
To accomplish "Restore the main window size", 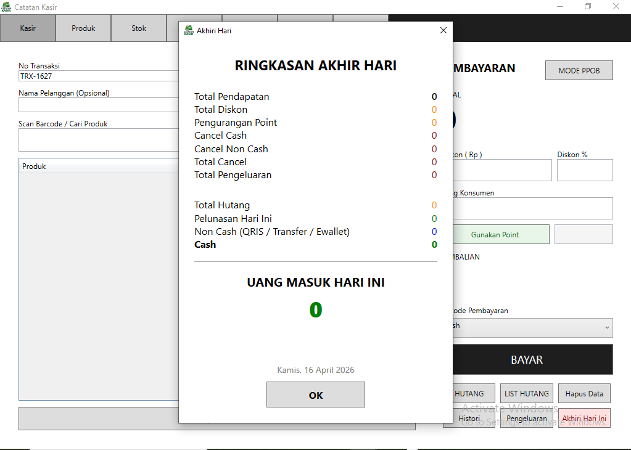I will (587, 7).
